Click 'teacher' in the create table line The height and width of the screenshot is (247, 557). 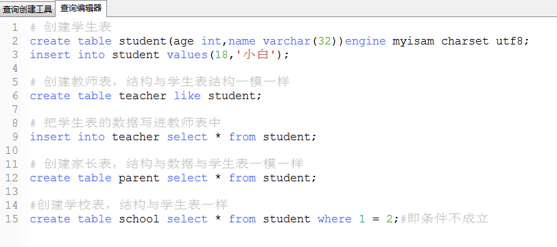(x=143, y=96)
